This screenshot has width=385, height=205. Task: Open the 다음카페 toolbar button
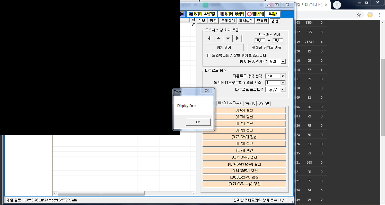pos(255,14)
